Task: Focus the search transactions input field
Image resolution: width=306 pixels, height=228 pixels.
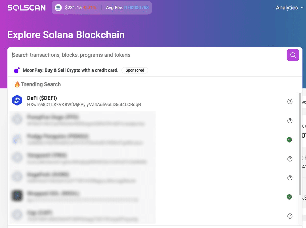Action: click(x=148, y=55)
